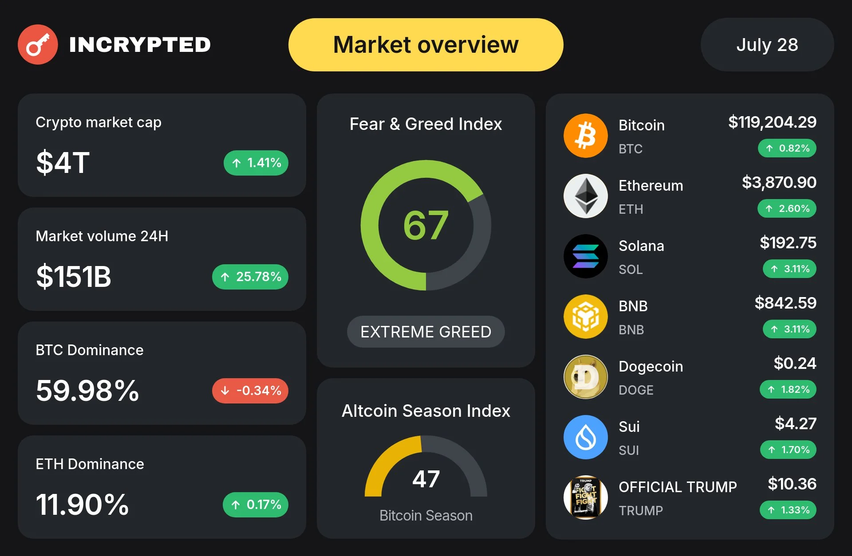
Task: Select the Bitcoin Season caption text
Action: (x=426, y=515)
